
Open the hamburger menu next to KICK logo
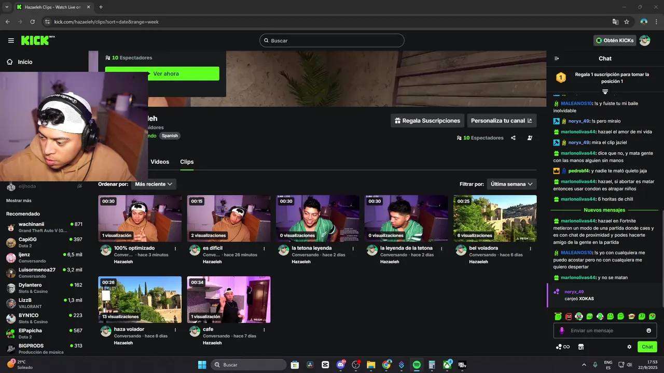coord(11,40)
